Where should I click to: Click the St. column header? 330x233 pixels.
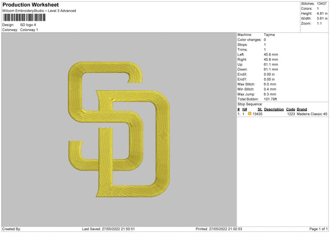[x=260, y=109]
